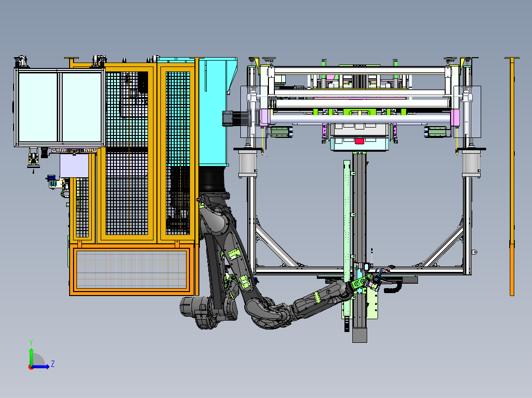Select the red block under the gantry carriage
532x398 pixels.
point(359,141)
